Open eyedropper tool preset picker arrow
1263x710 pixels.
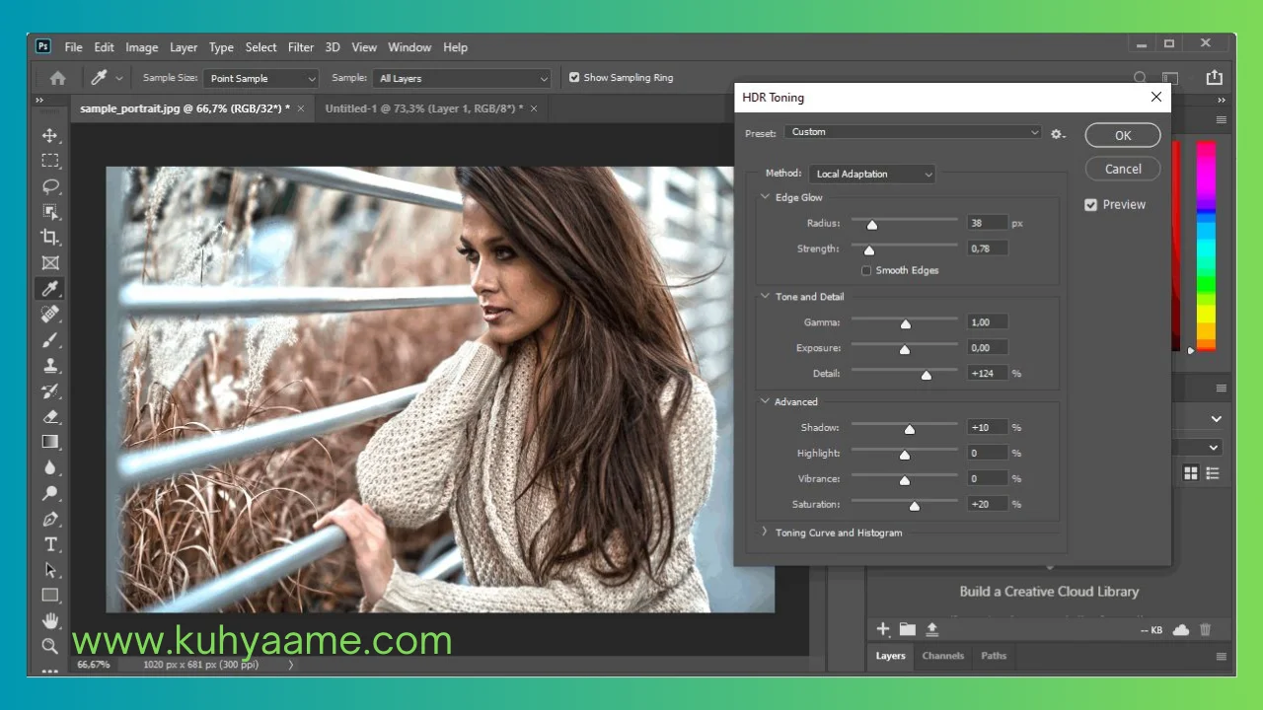pos(119,78)
